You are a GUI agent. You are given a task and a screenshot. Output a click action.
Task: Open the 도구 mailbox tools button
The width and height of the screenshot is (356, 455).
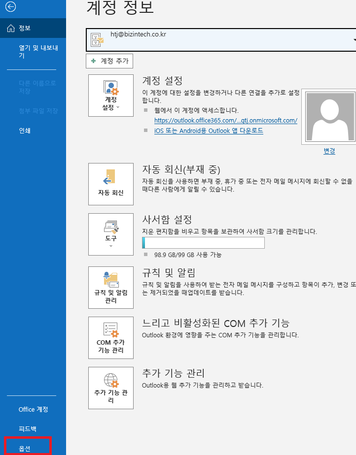111,234
